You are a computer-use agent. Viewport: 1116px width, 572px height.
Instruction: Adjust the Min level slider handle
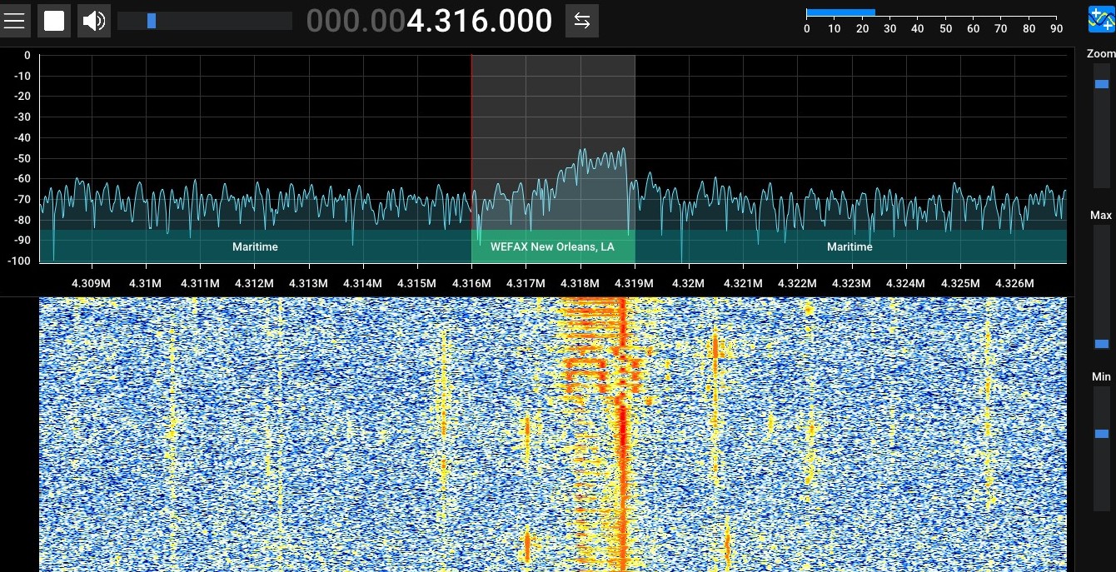click(x=1102, y=434)
